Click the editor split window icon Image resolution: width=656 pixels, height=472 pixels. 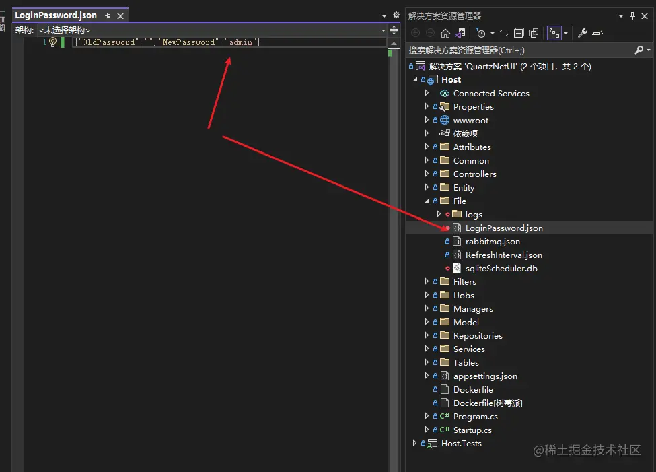[394, 30]
